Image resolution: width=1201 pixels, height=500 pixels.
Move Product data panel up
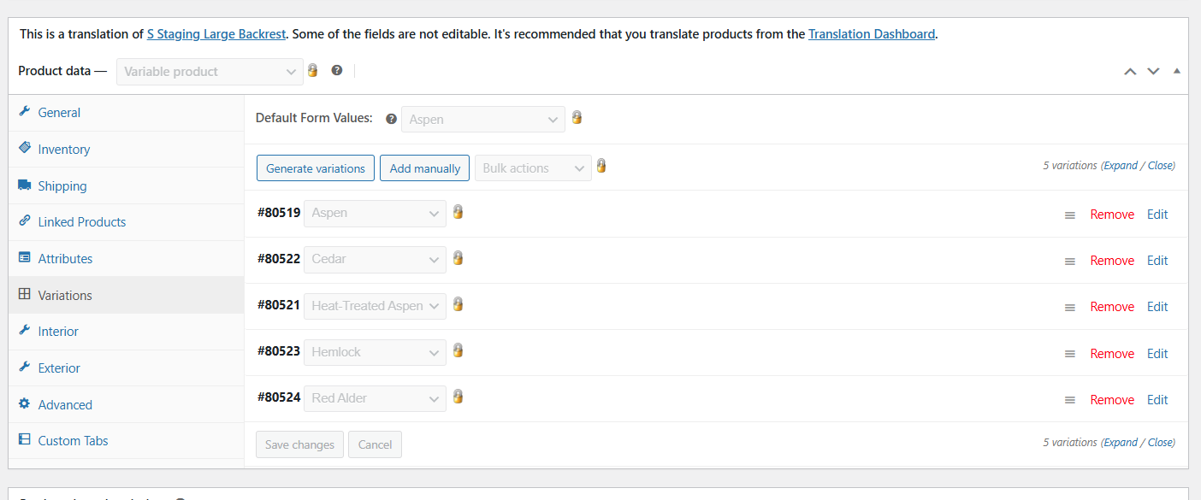pyautogui.click(x=1130, y=72)
